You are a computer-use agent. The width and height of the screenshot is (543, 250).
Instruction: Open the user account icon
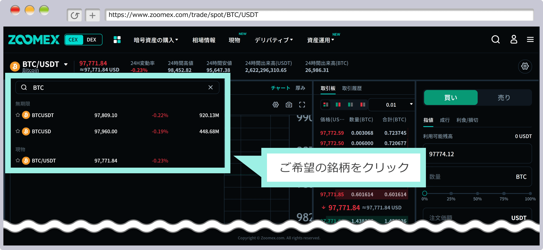514,40
